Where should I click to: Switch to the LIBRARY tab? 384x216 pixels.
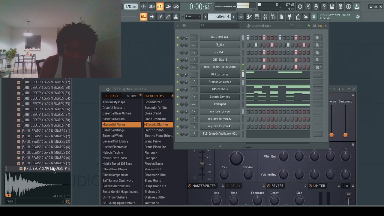point(112,96)
